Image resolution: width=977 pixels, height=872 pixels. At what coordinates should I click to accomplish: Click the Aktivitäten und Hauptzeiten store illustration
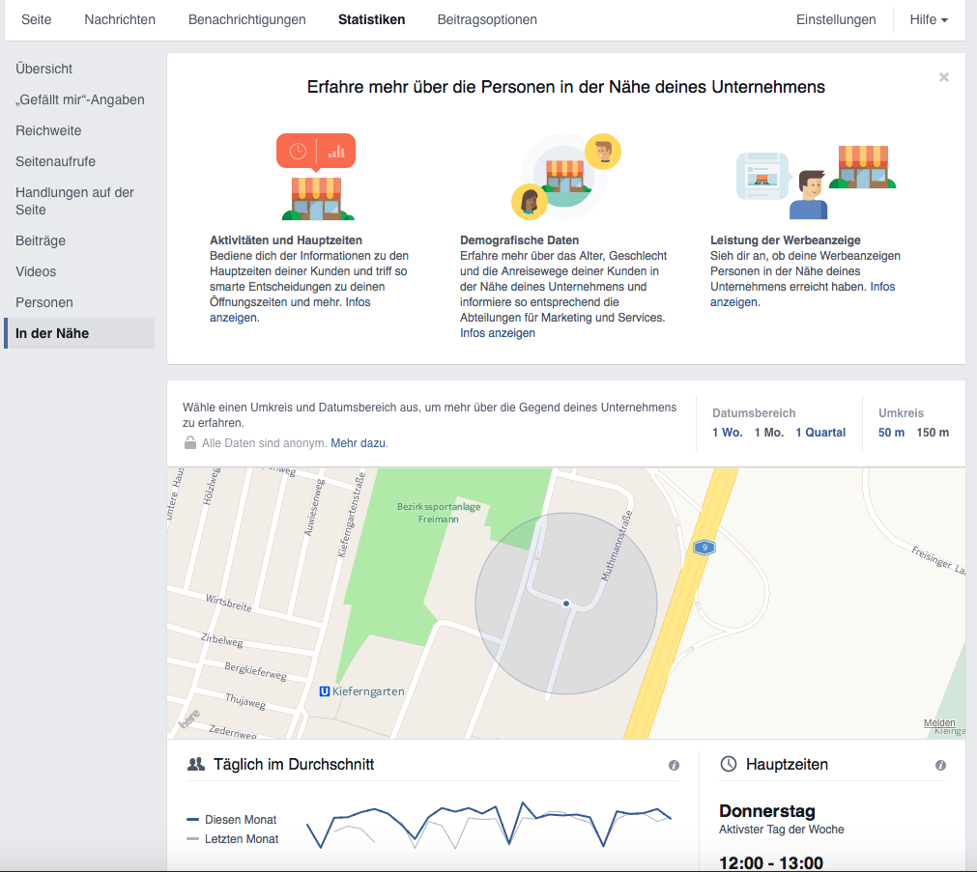pyautogui.click(x=317, y=177)
